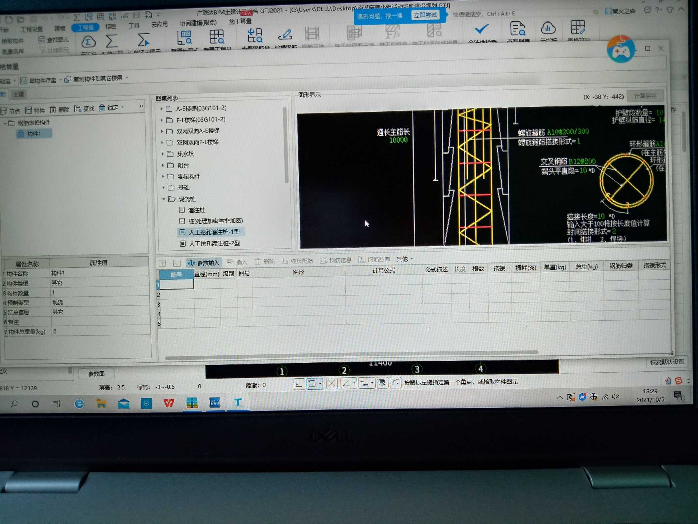
Task: Click the move-row-up arrow icon
Action: (x=162, y=263)
